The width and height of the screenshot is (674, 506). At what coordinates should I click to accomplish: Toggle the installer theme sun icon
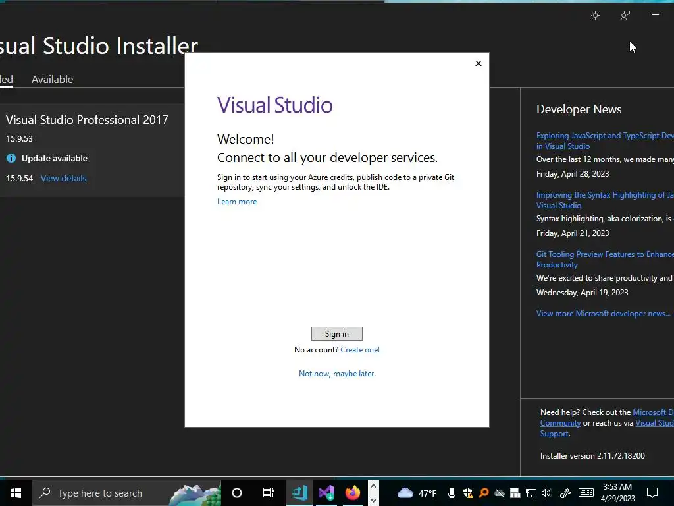pyautogui.click(x=595, y=16)
